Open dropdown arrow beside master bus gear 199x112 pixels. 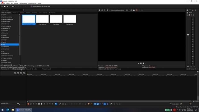pos(190,10)
